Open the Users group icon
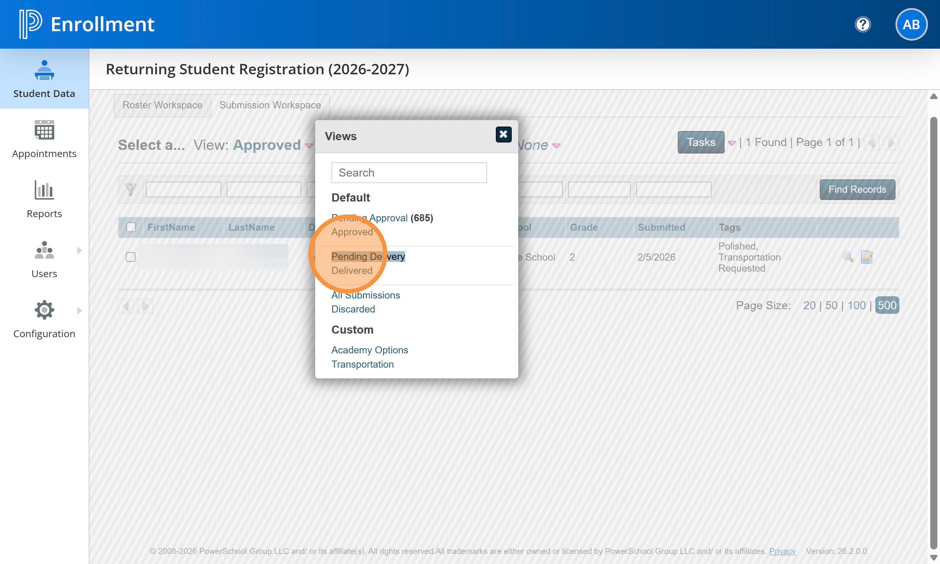Image resolution: width=940 pixels, height=564 pixels. tap(44, 251)
